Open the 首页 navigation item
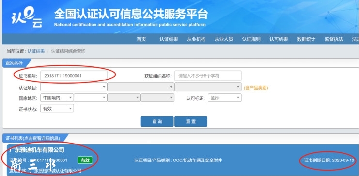Screen dimensions: 359x176 pos(141,39)
